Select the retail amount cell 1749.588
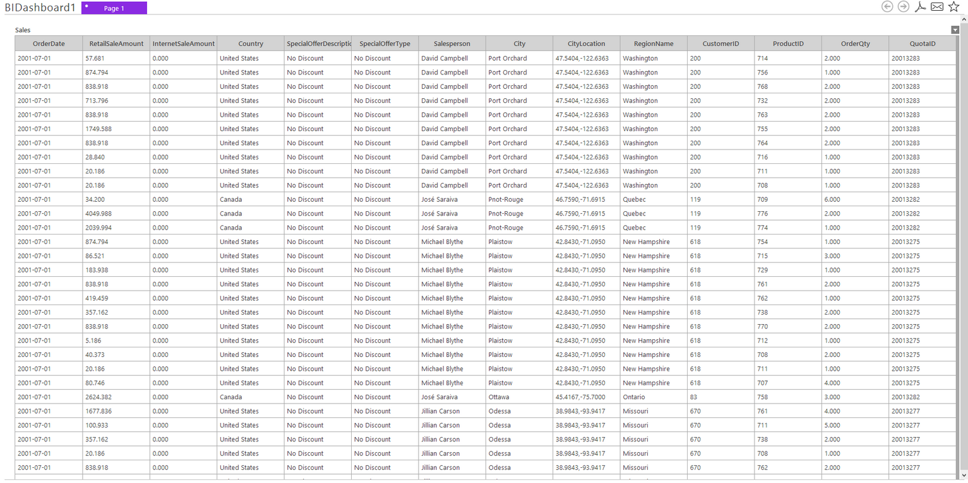The height and width of the screenshot is (483, 968). (116, 129)
